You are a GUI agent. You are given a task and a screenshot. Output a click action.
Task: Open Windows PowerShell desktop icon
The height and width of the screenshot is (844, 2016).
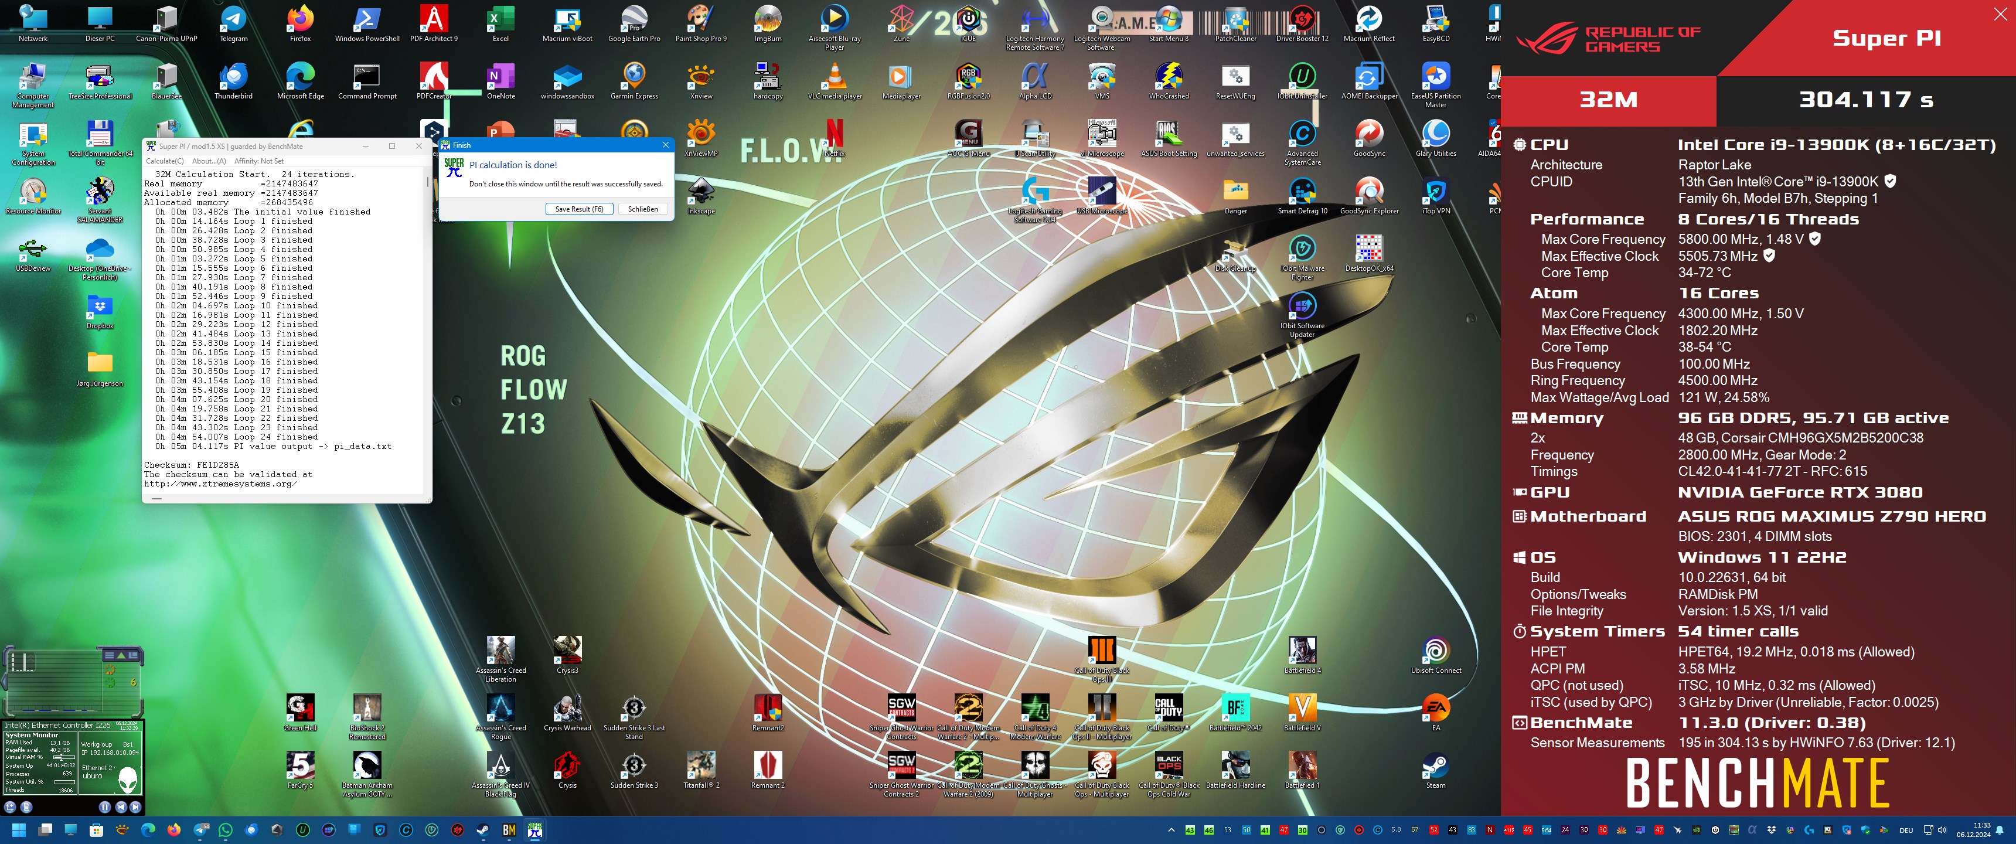coord(367,23)
